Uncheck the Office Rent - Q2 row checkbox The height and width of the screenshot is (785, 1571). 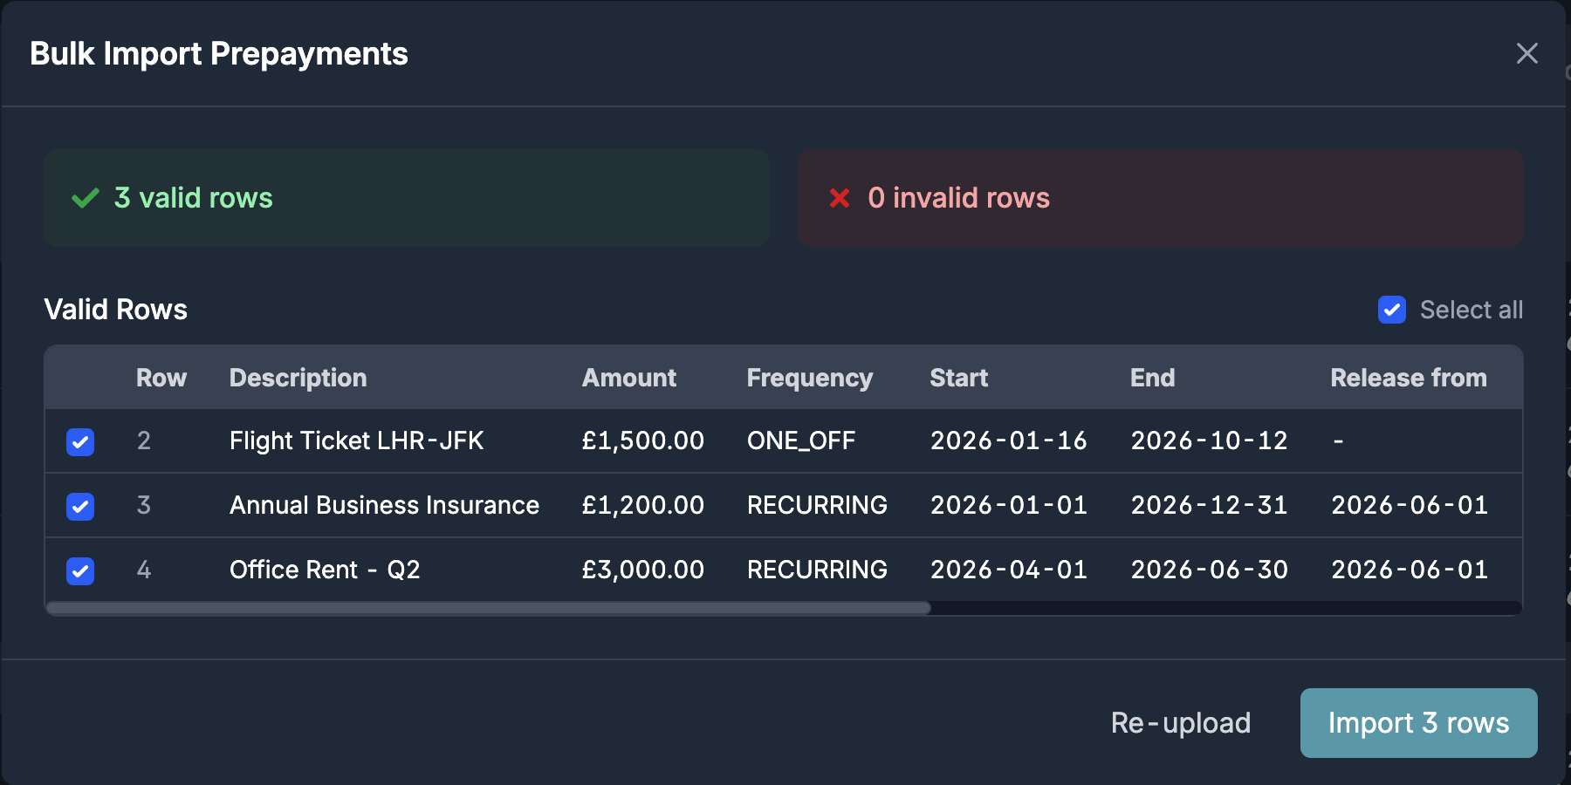(80, 571)
